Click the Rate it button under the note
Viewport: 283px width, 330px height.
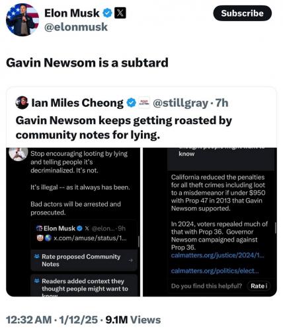click(259, 286)
